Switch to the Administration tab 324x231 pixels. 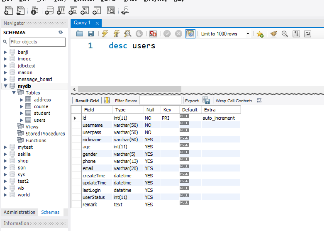pyautogui.click(x=19, y=212)
